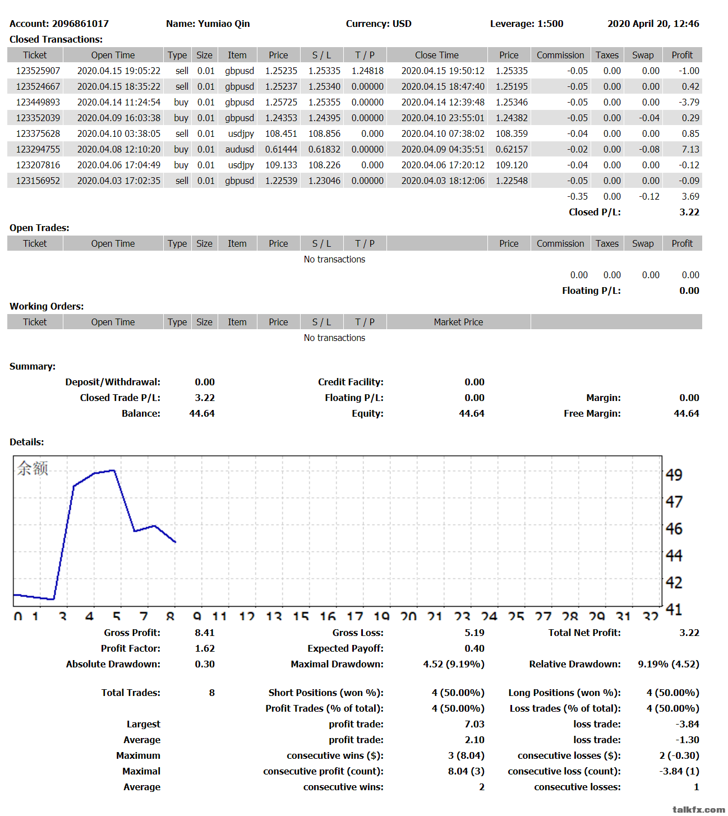Click profit value 7.13
728x816 pixels.
click(x=690, y=149)
